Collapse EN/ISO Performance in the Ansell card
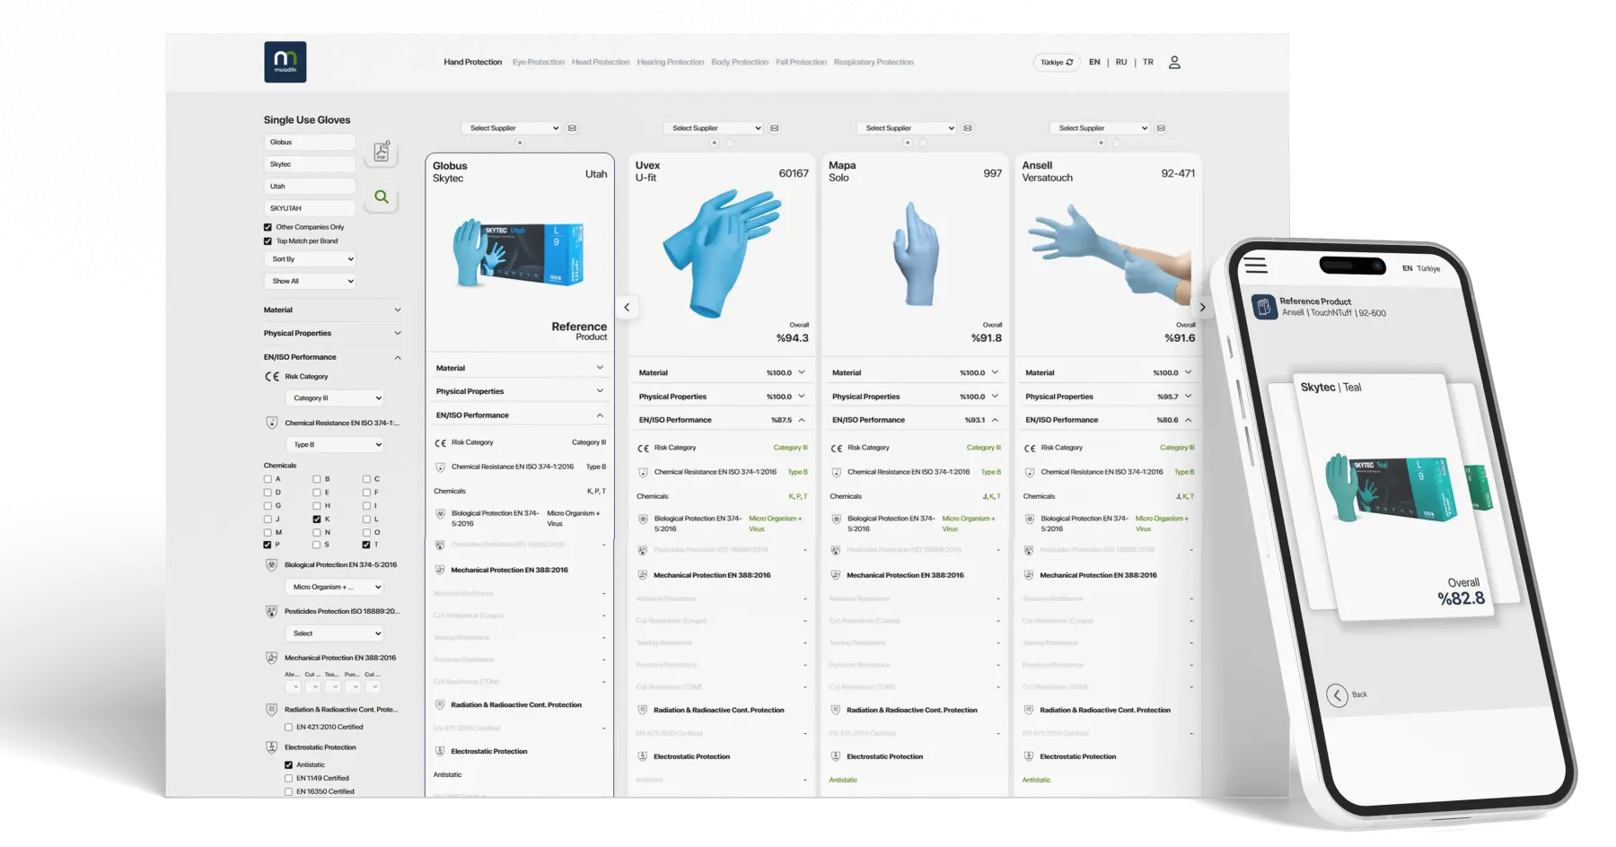 (1109, 420)
